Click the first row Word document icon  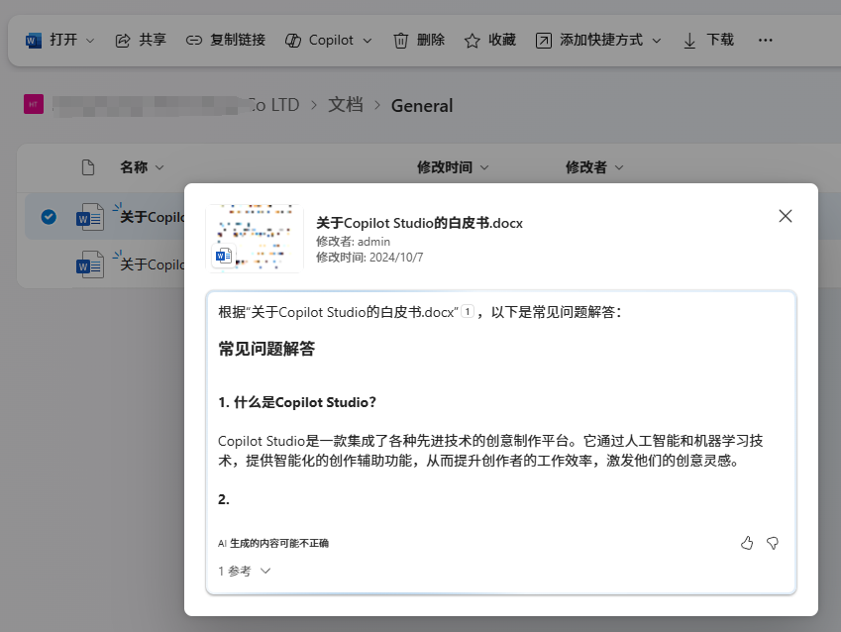(x=89, y=217)
